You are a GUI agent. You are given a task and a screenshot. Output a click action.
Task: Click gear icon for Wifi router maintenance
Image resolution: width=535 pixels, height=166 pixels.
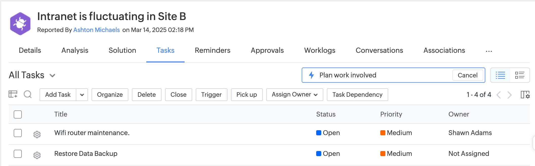tap(37, 134)
